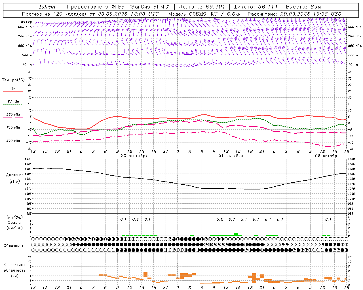
Task: Click the precipitation value 0.7
Action: click(x=232, y=219)
